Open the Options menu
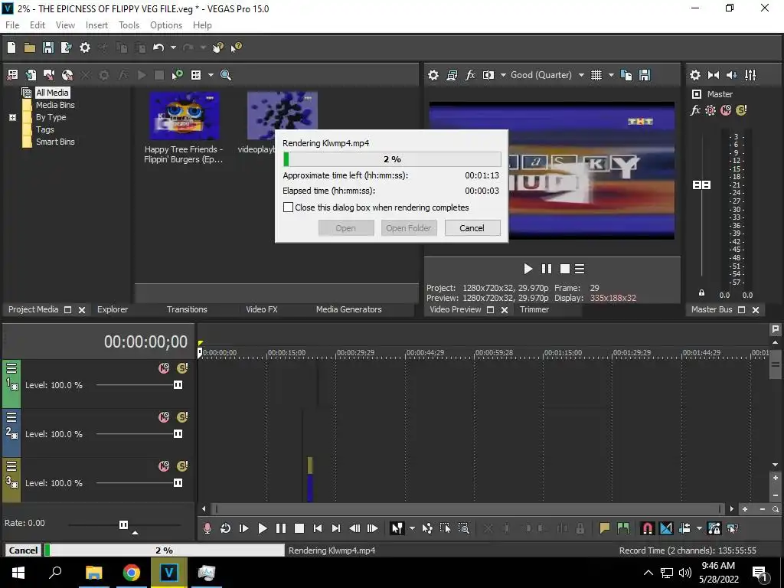 coord(166,25)
